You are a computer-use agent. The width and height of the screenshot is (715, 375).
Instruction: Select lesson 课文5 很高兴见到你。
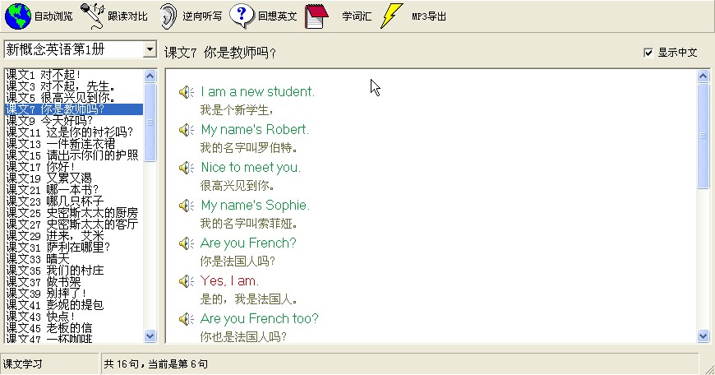pos(74,98)
